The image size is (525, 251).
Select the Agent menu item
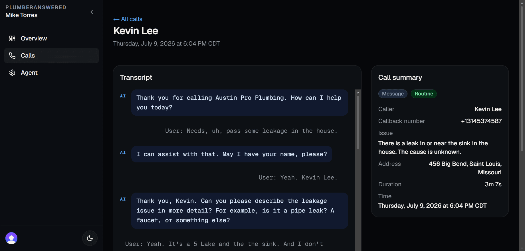(x=51, y=73)
